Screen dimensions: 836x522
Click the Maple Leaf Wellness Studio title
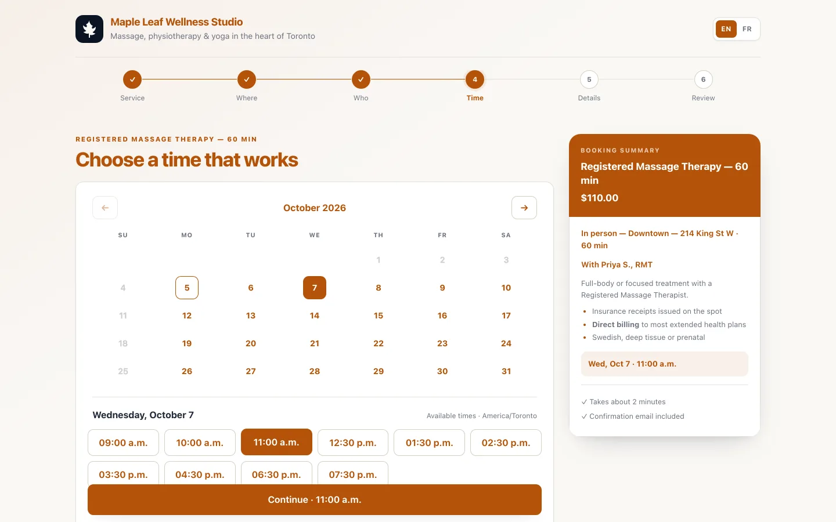click(176, 22)
